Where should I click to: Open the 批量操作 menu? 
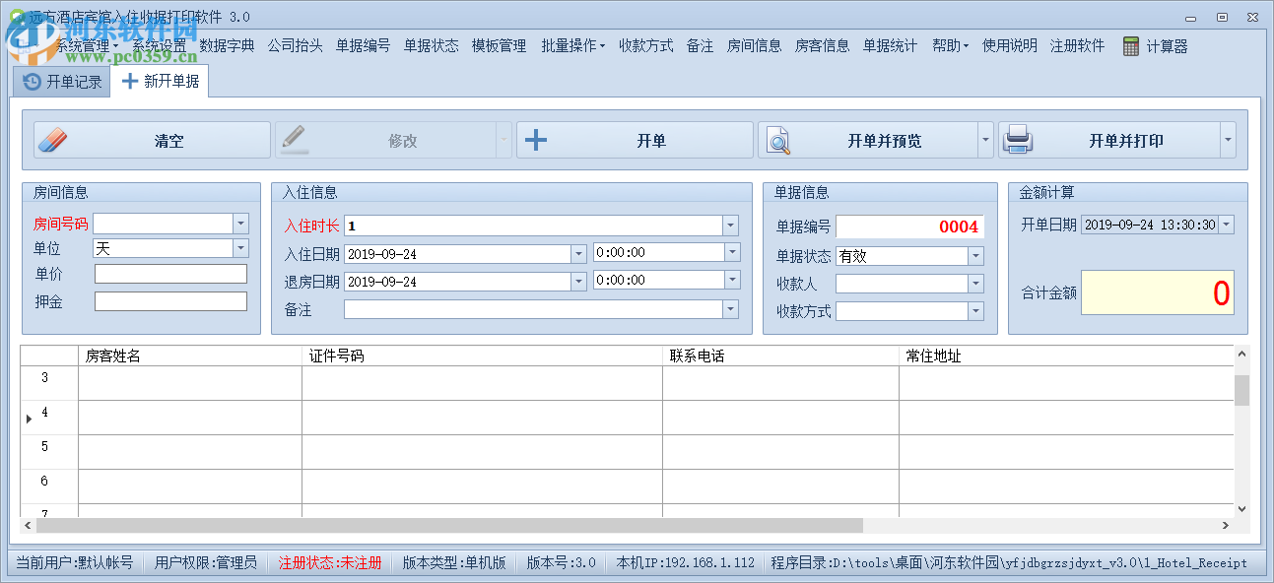click(x=572, y=45)
